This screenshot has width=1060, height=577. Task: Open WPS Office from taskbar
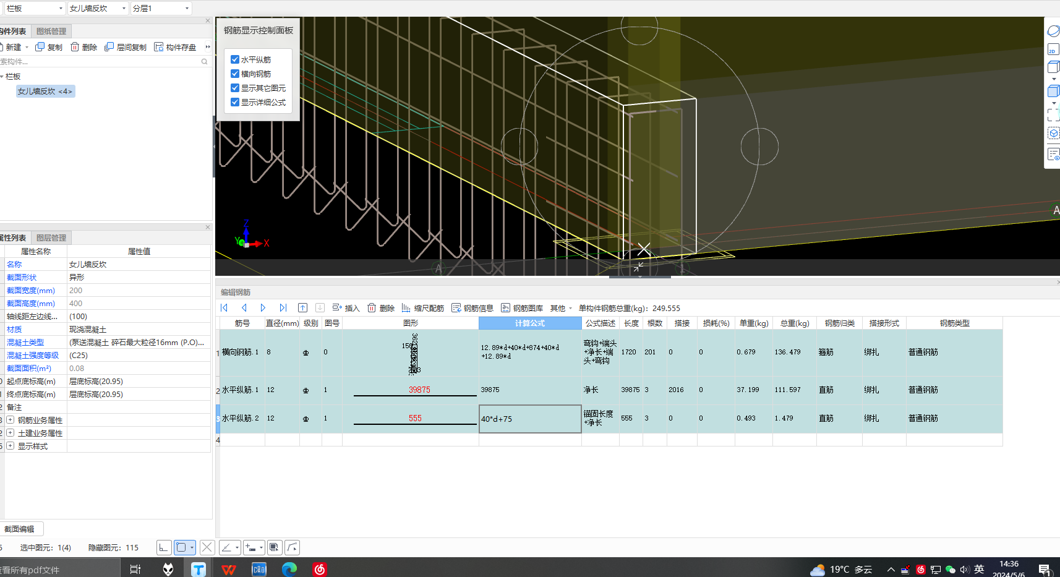(x=229, y=569)
